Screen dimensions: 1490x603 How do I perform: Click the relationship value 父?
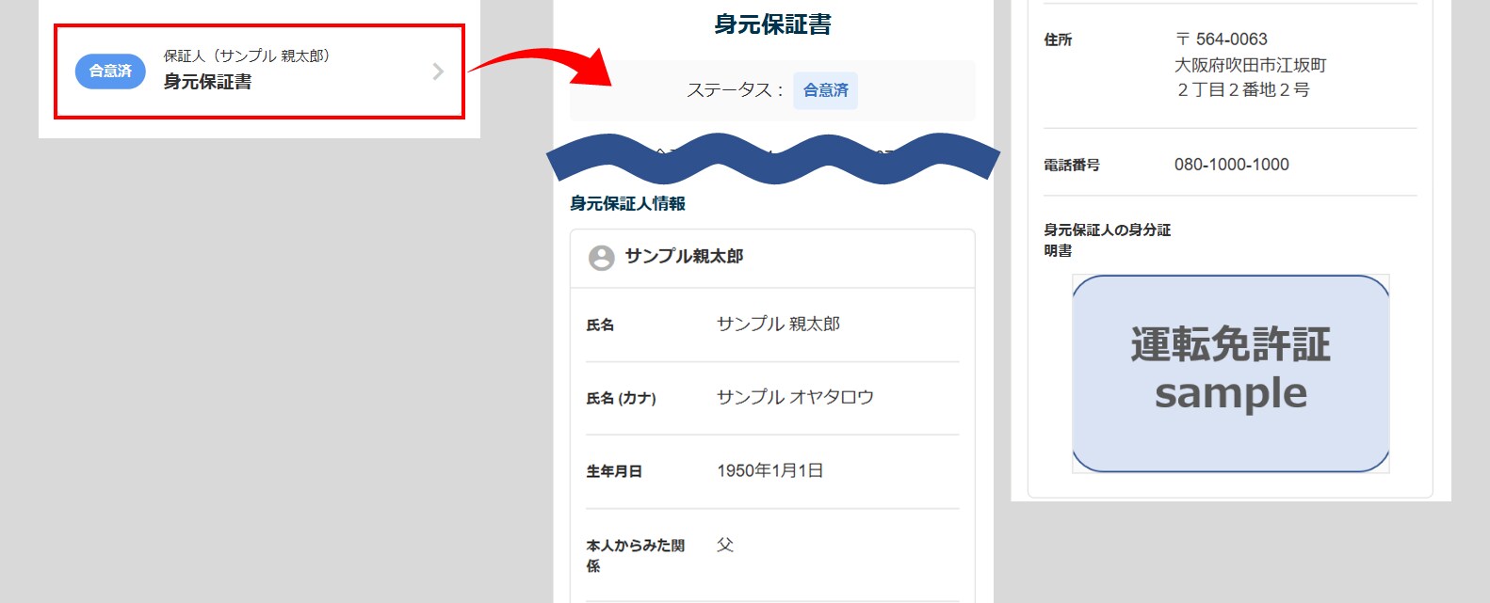tap(724, 545)
